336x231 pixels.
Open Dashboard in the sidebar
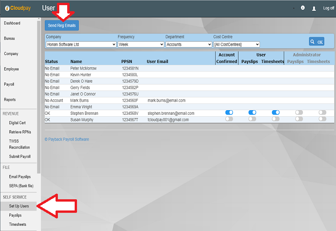(x=12, y=23)
